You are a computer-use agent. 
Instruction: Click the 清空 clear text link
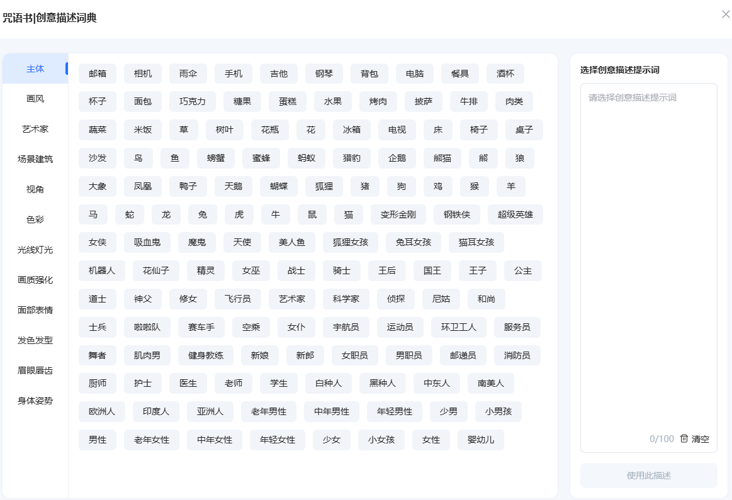click(x=700, y=439)
